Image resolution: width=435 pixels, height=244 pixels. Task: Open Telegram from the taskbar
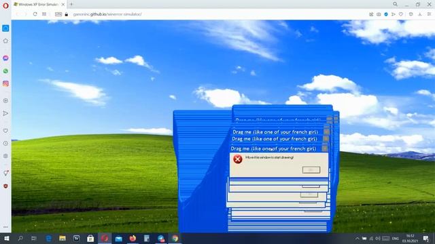click(x=161, y=239)
